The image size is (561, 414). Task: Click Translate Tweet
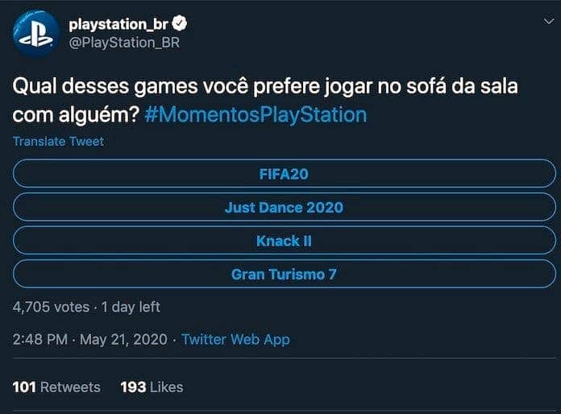(58, 142)
